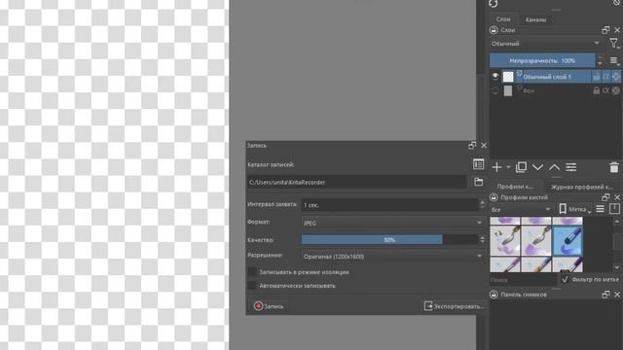
Task: Open the recordings manager list icon
Action: pos(478,164)
